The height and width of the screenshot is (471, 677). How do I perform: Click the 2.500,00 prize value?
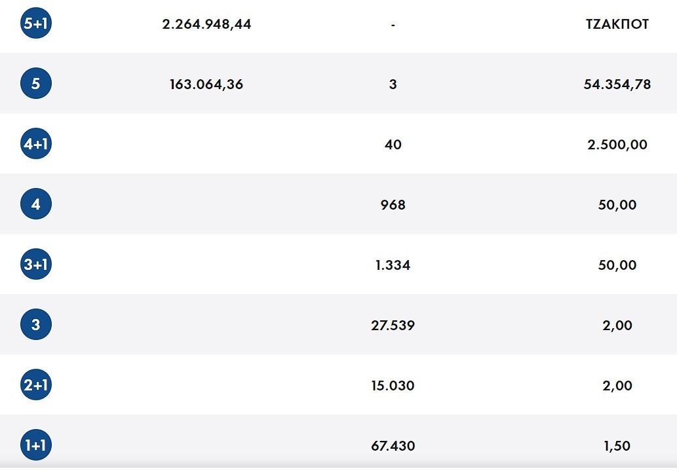[x=617, y=144]
